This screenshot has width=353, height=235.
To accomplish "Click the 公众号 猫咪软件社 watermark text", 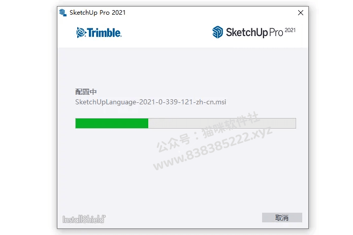I will pyautogui.click(x=208, y=132).
